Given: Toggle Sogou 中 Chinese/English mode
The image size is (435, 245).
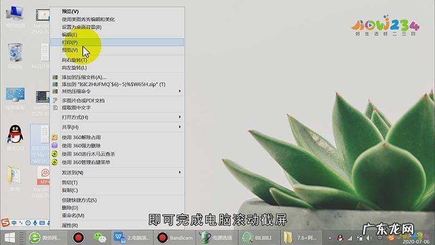Looking at the screenshot, I should [x=14, y=223].
